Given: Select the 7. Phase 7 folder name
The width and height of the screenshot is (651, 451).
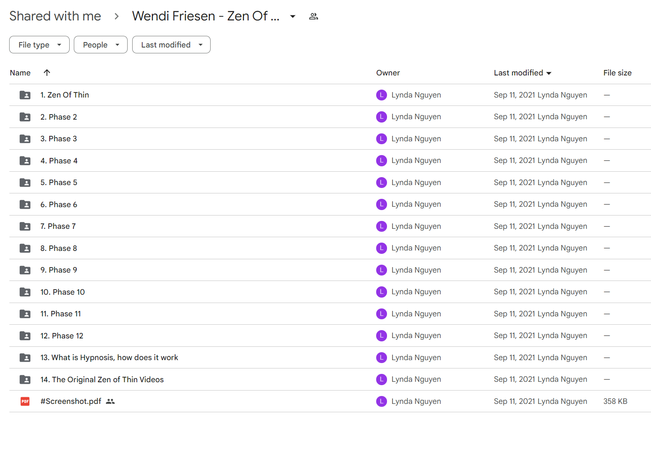Looking at the screenshot, I should pyautogui.click(x=58, y=226).
